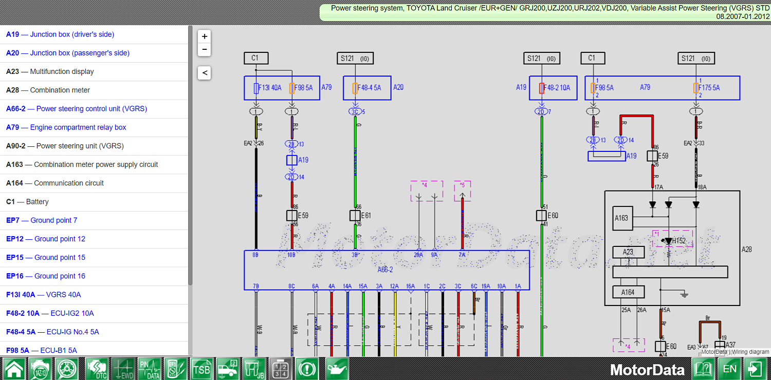Go to the Home screen icon
Image resolution: width=771 pixels, height=380 pixels.
coord(14,369)
